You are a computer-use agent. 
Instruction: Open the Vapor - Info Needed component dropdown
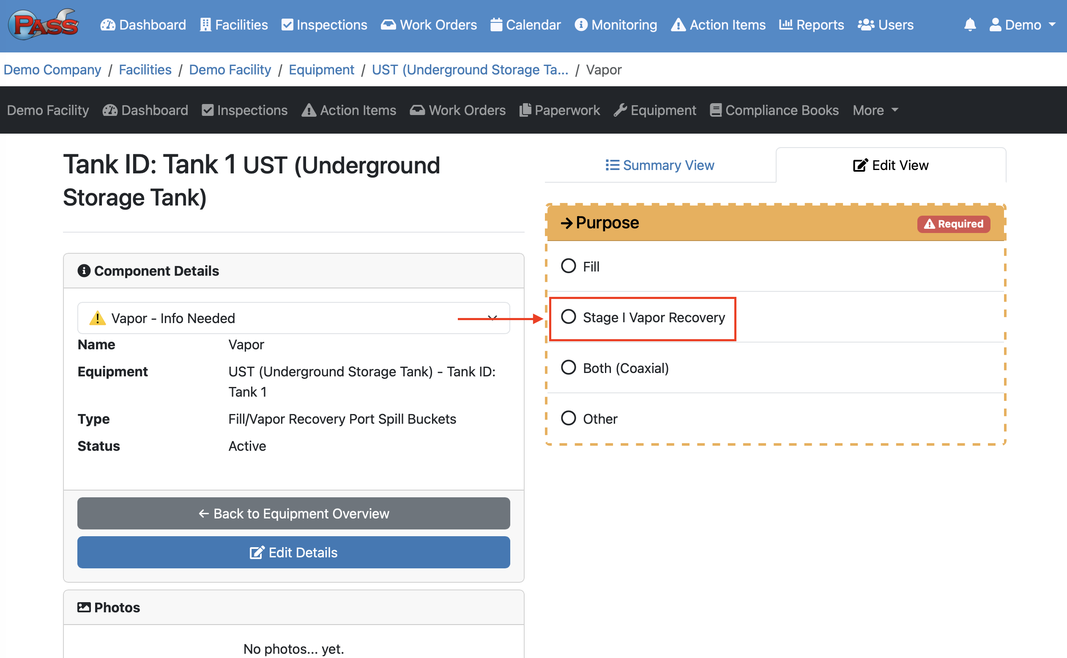[293, 318]
